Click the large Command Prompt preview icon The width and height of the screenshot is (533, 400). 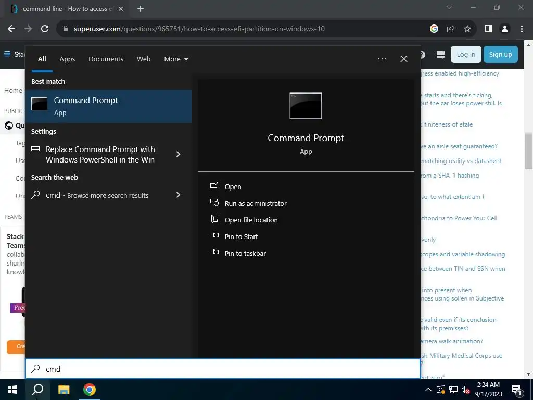pyautogui.click(x=306, y=106)
